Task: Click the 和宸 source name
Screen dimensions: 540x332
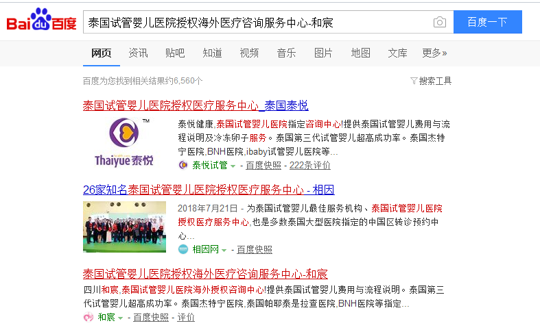Action: point(106,317)
